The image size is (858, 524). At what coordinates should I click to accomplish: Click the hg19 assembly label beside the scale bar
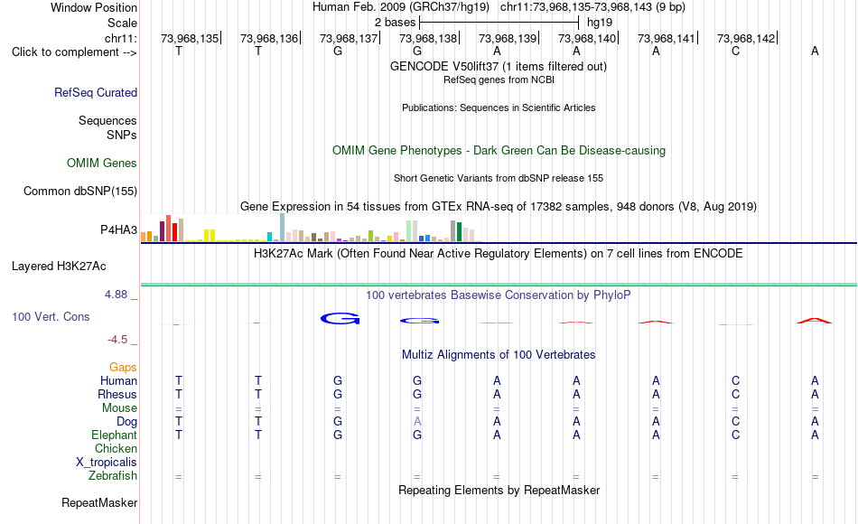pyautogui.click(x=600, y=23)
